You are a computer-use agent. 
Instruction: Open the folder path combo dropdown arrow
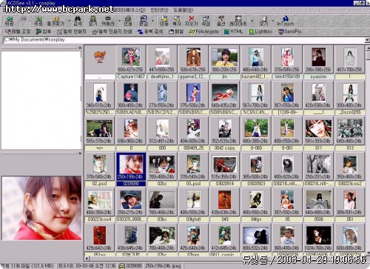367,40
